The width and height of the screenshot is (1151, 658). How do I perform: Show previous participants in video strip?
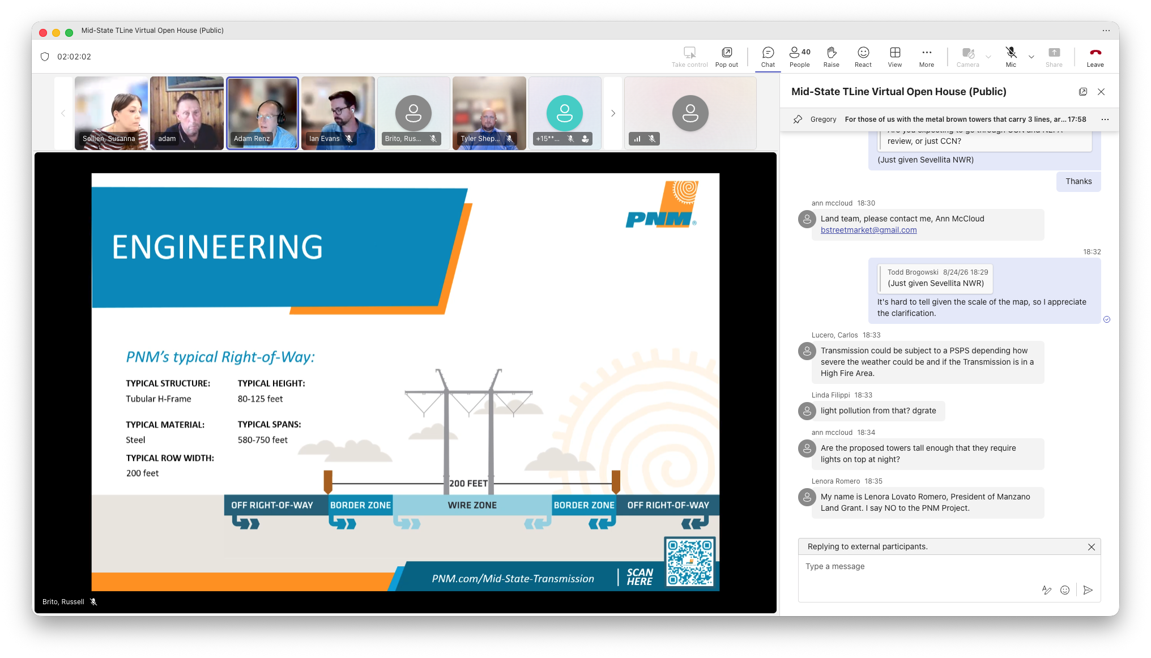point(63,113)
